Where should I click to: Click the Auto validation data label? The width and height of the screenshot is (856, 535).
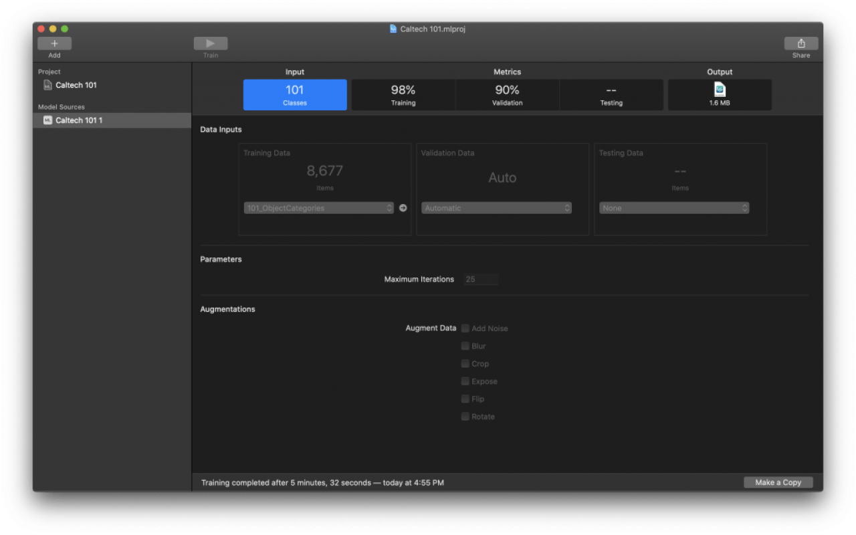[502, 178]
